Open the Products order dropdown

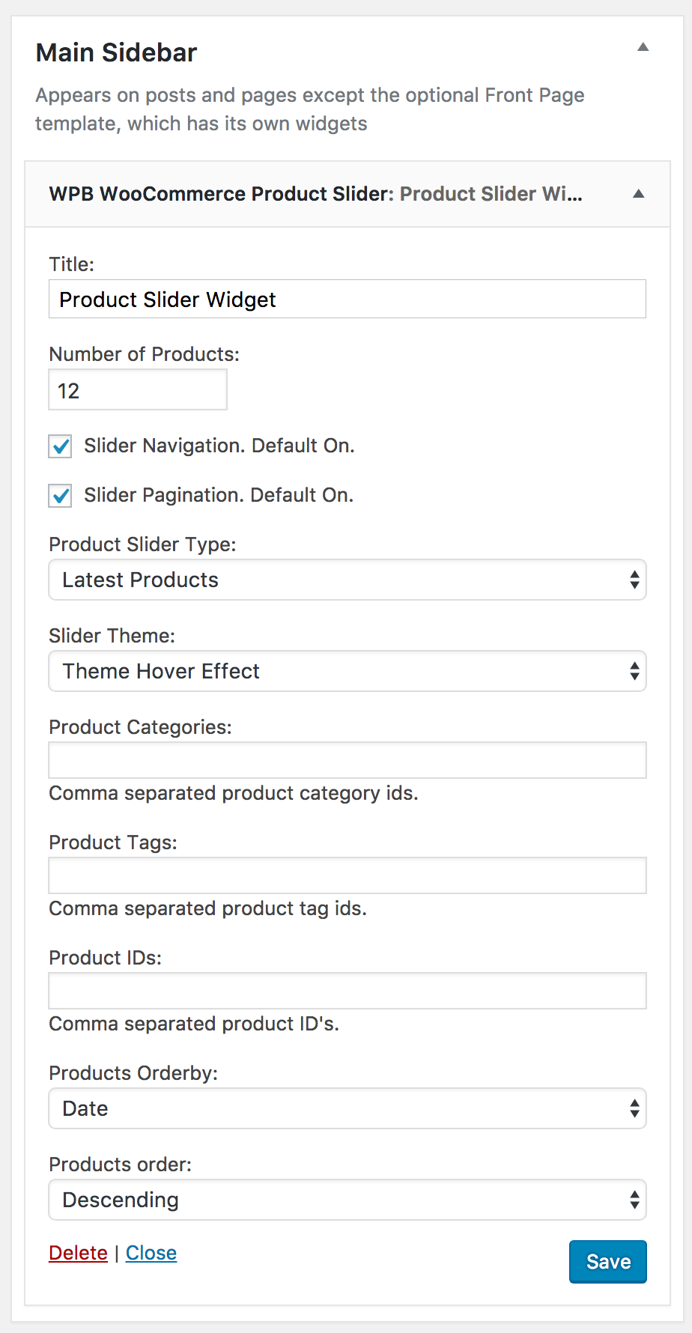[x=347, y=1200]
